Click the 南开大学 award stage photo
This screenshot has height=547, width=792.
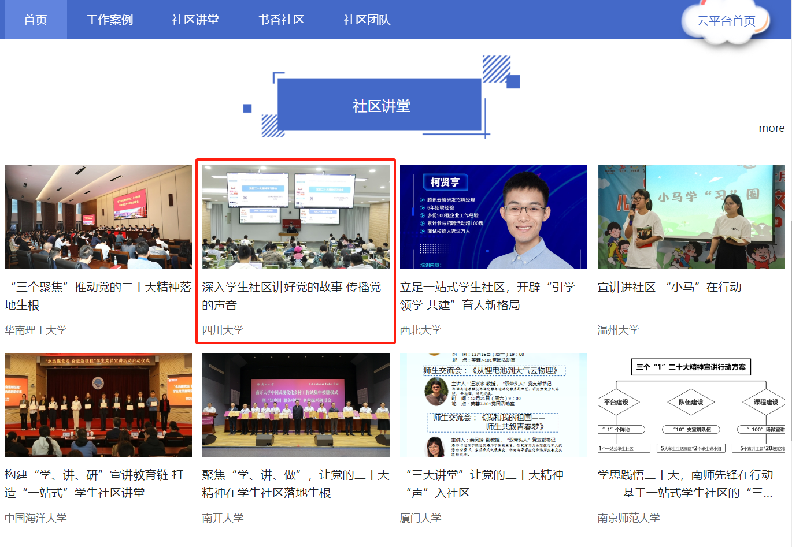tap(295, 405)
